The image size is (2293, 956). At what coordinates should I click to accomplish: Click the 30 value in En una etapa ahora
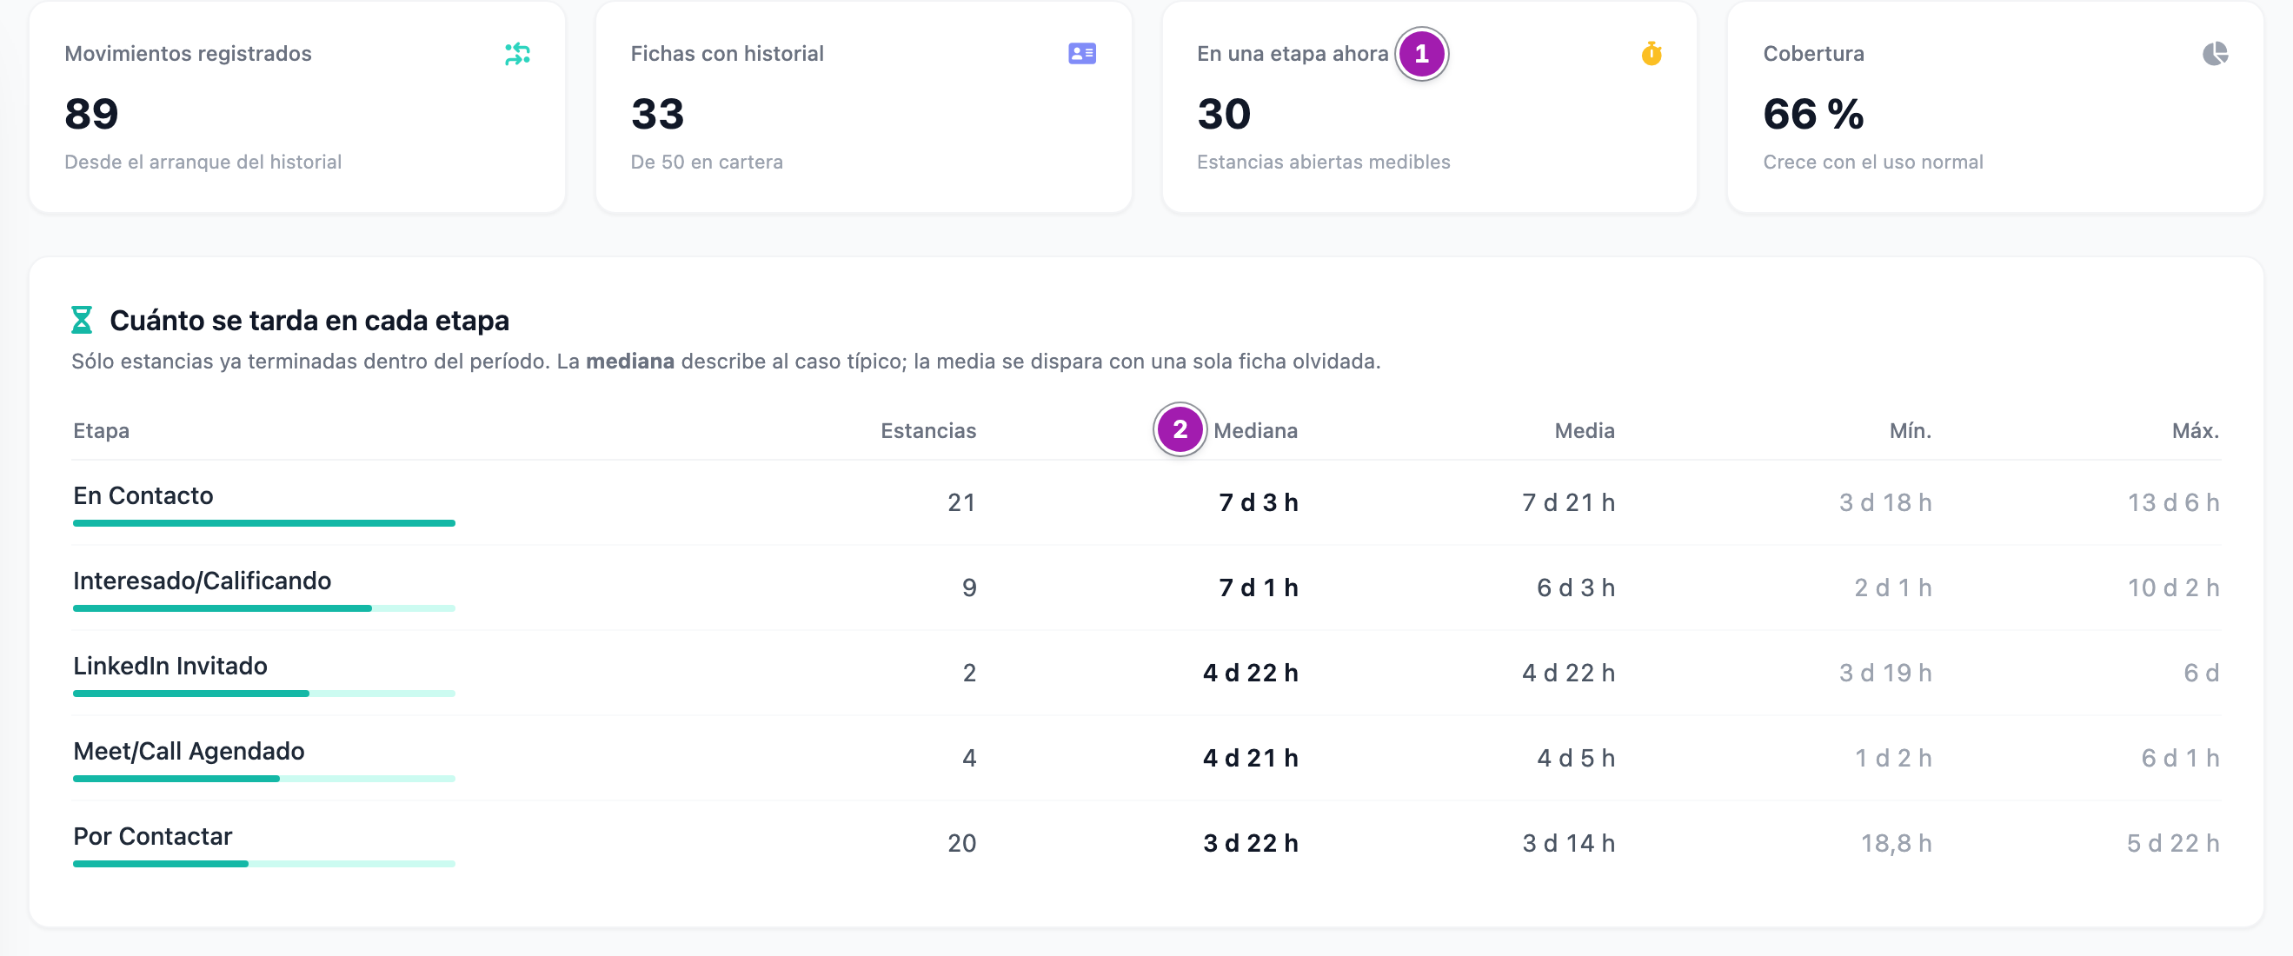(x=1224, y=114)
